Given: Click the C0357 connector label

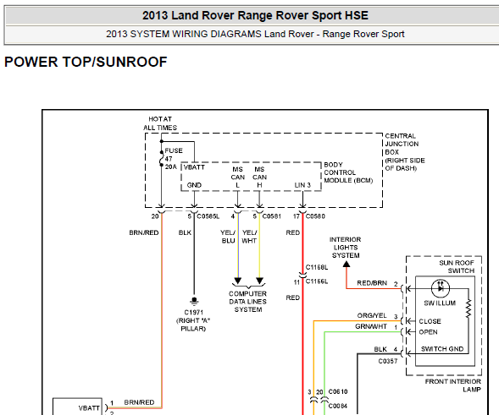Looking at the screenshot, I should 388,362.
